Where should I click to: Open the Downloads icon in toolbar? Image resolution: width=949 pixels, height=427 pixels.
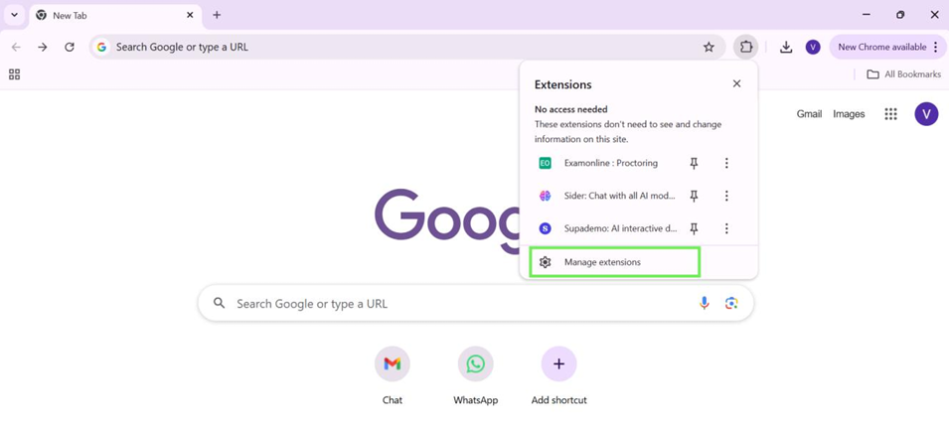click(x=786, y=47)
